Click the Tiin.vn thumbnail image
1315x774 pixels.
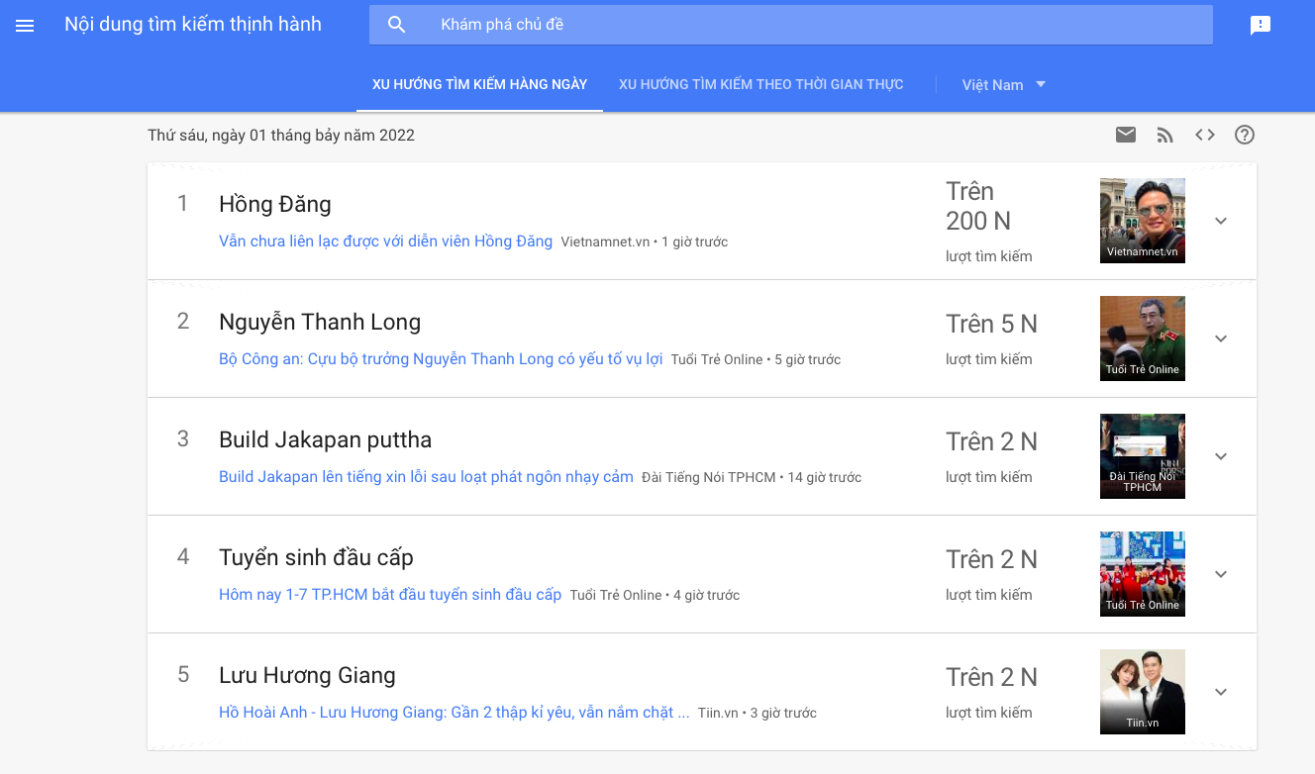click(1143, 692)
